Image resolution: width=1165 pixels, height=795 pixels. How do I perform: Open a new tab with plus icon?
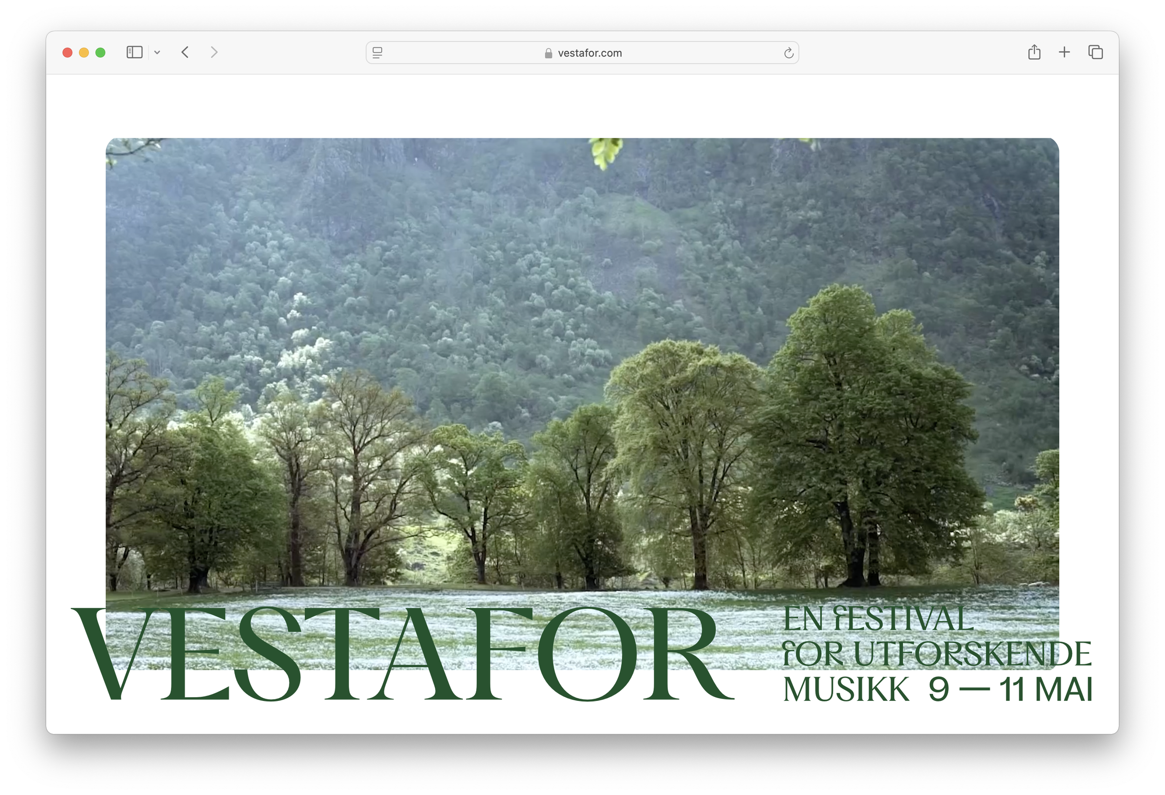(x=1064, y=52)
